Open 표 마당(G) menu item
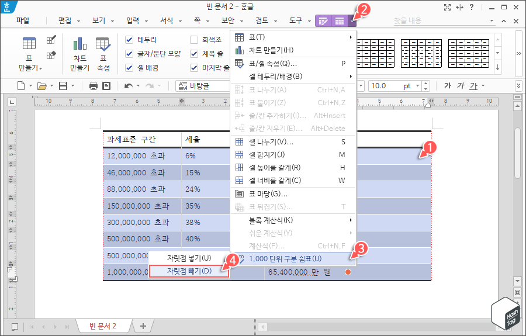 click(x=293, y=194)
